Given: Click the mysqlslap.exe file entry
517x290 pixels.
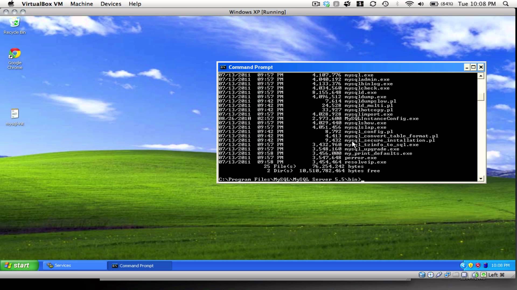Looking at the screenshot, I should (365, 127).
